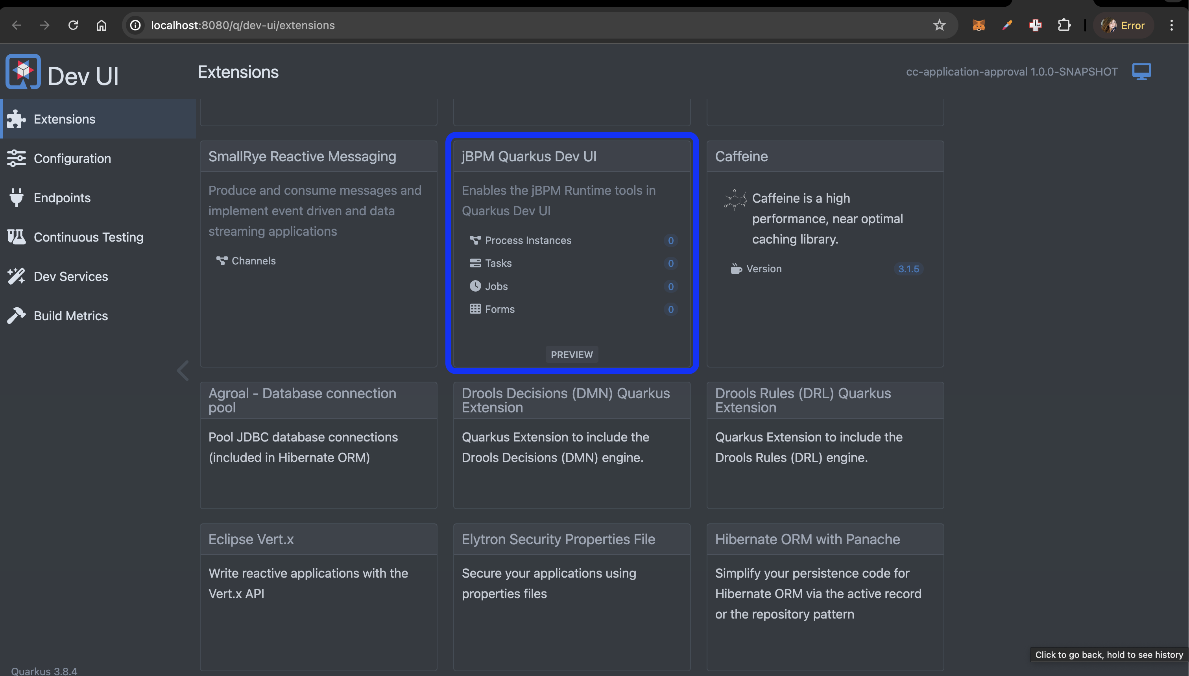This screenshot has width=1189, height=676.
Task: Click the MetaMask fox extension icon
Action: (x=978, y=25)
